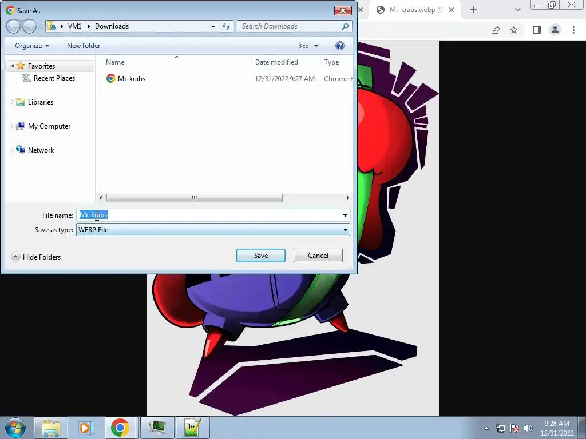Open the Windows Start menu
This screenshot has width=586, height=439.
15,428
